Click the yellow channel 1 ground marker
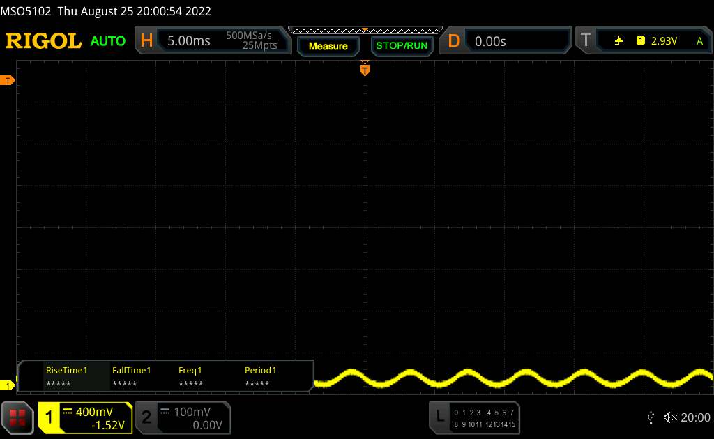The height and width of the screenshot is (439, 714). 7,386
